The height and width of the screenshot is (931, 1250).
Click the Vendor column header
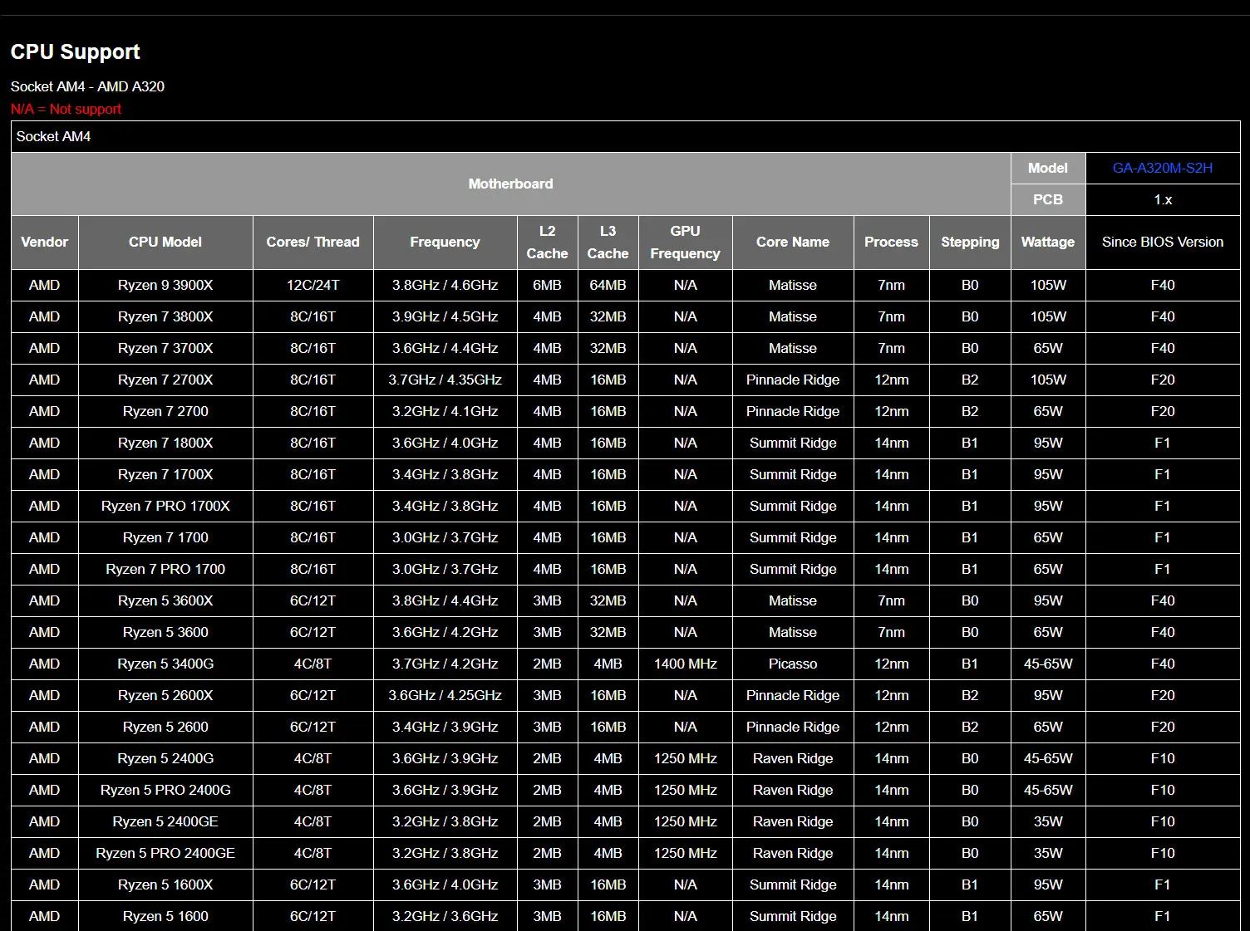point(45,243)
